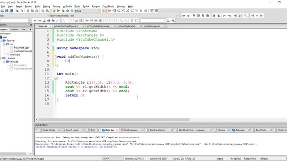Image resolution: width=287 pixels, height=161 pixels.
Task: Click the Rebuild icon
Action: pos(68,11)
